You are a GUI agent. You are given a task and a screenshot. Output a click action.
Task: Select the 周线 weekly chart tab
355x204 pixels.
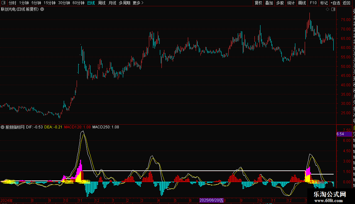click(x=102, y=3)
